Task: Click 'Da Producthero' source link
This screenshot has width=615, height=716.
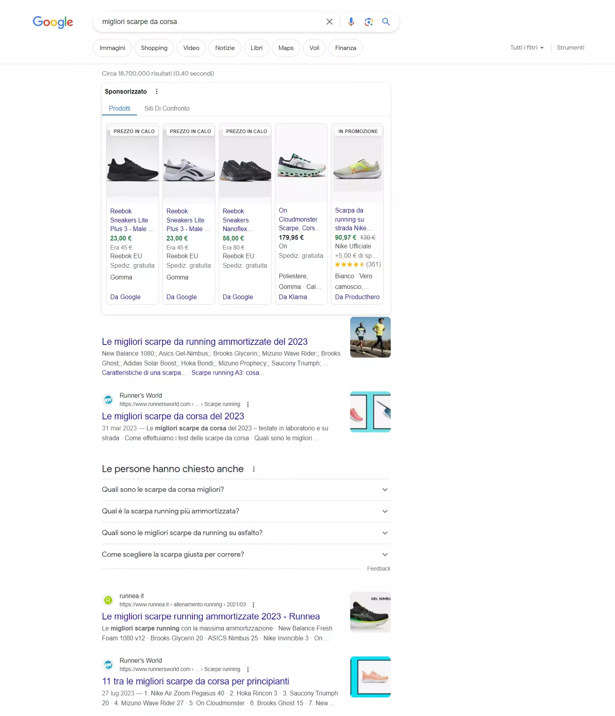Action: (357, 297)
